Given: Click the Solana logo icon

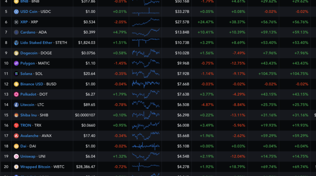Looking at the screenshot, I should coord(16,74).
